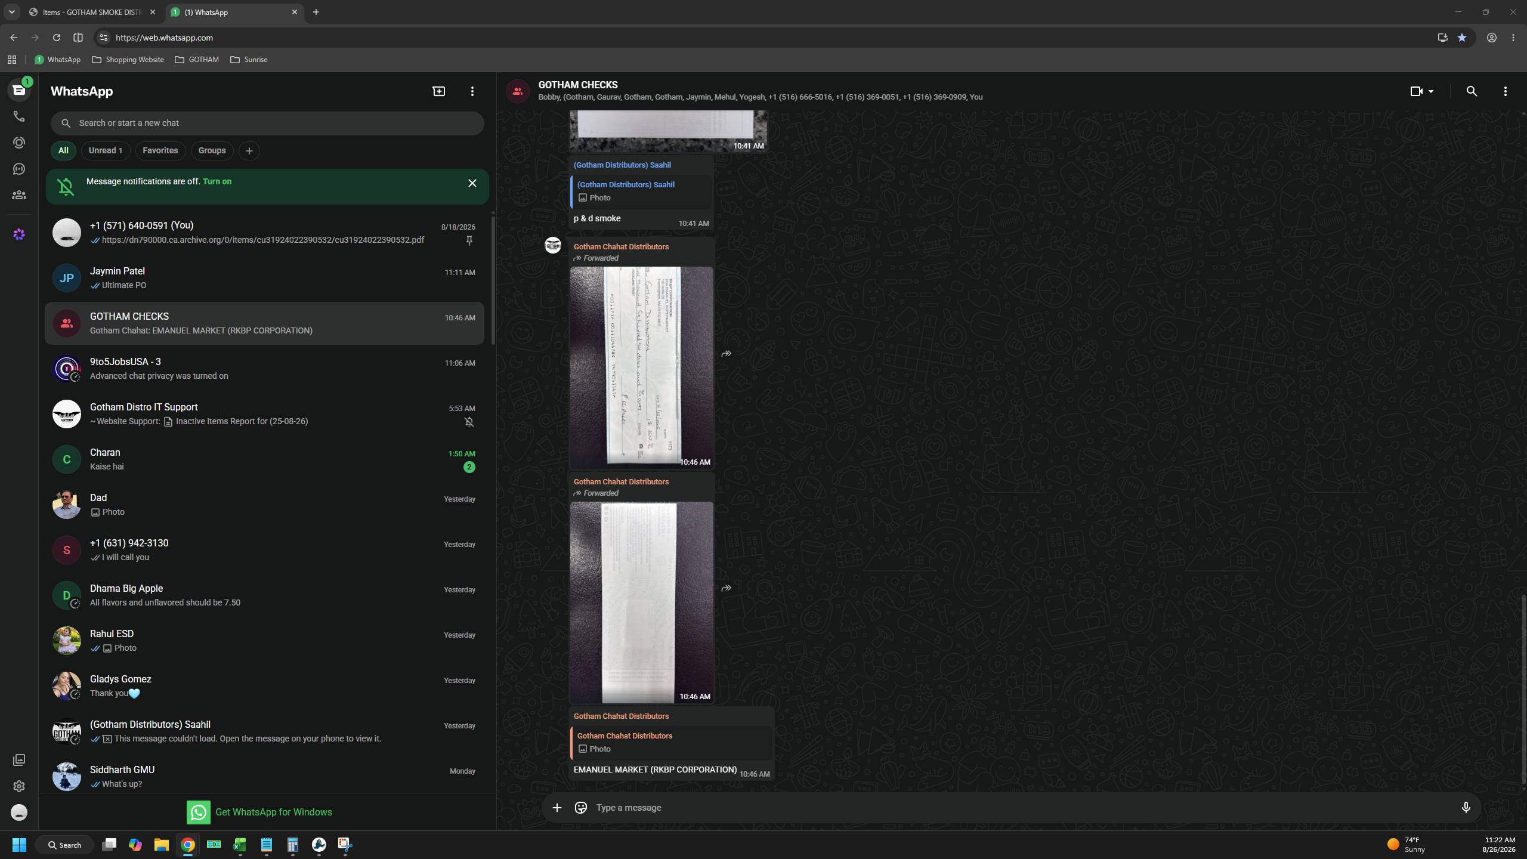Open the attachment plus menu
The height and width of the screenshot is (859, 1527).
[557, 808]
